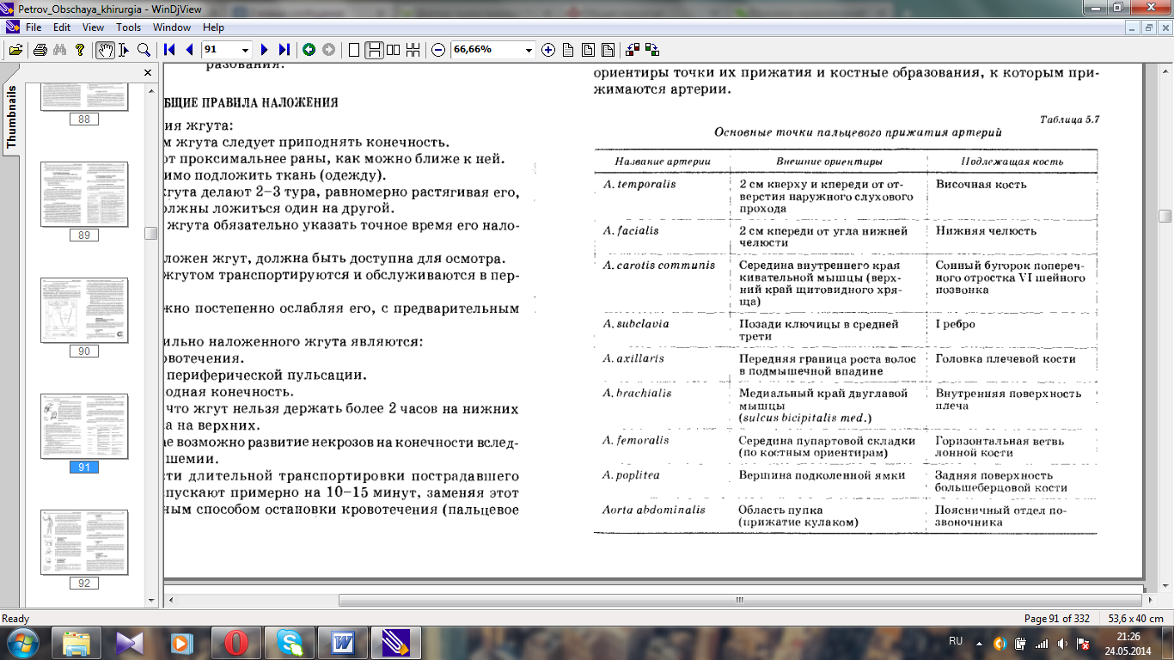
Task: Open the zoom level dropdown arrow
Action: [529, 50]
